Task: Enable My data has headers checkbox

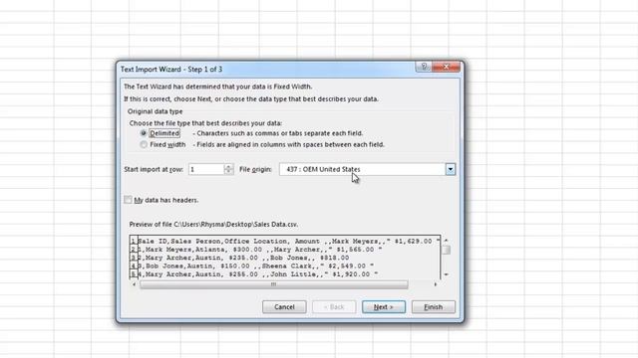Action: click(128, 200)
